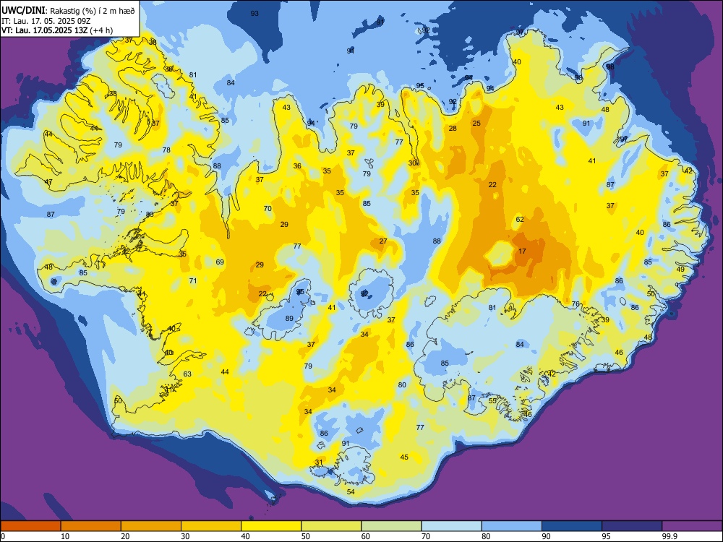This screenshot has height=542, width=723.
Task: Click the humidity value 49 on the east coast
Action: [680, 269]
